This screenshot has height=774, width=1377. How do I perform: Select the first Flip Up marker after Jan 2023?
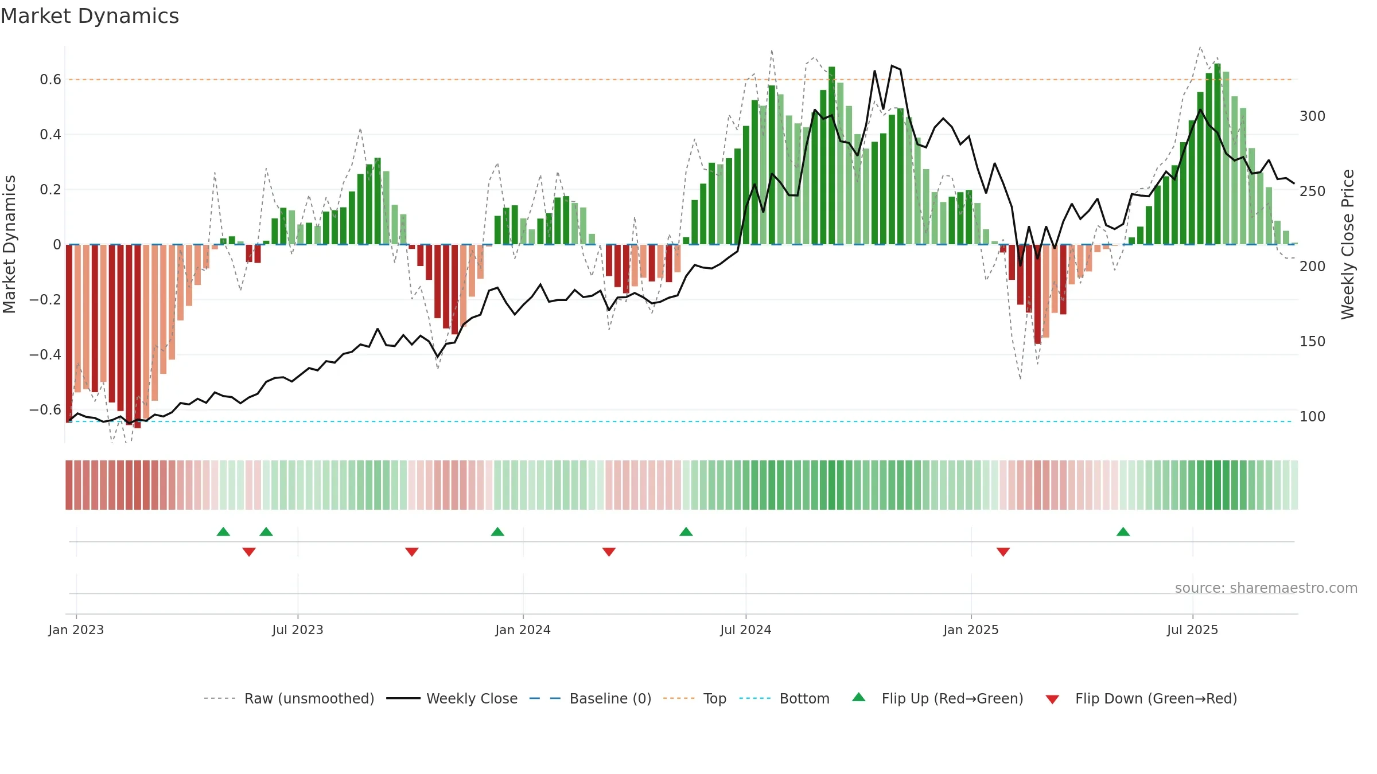point(223,531)
